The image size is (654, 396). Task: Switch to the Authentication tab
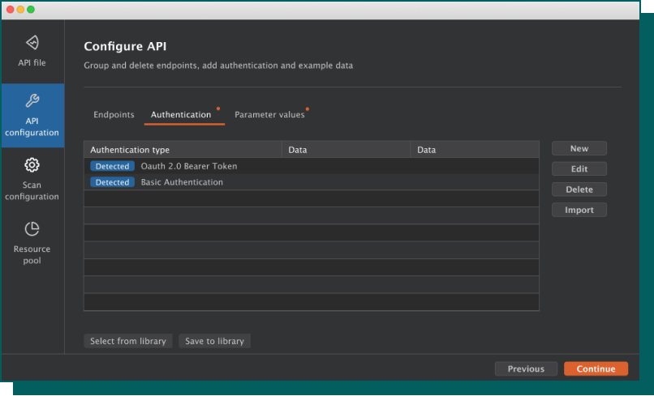181,115
